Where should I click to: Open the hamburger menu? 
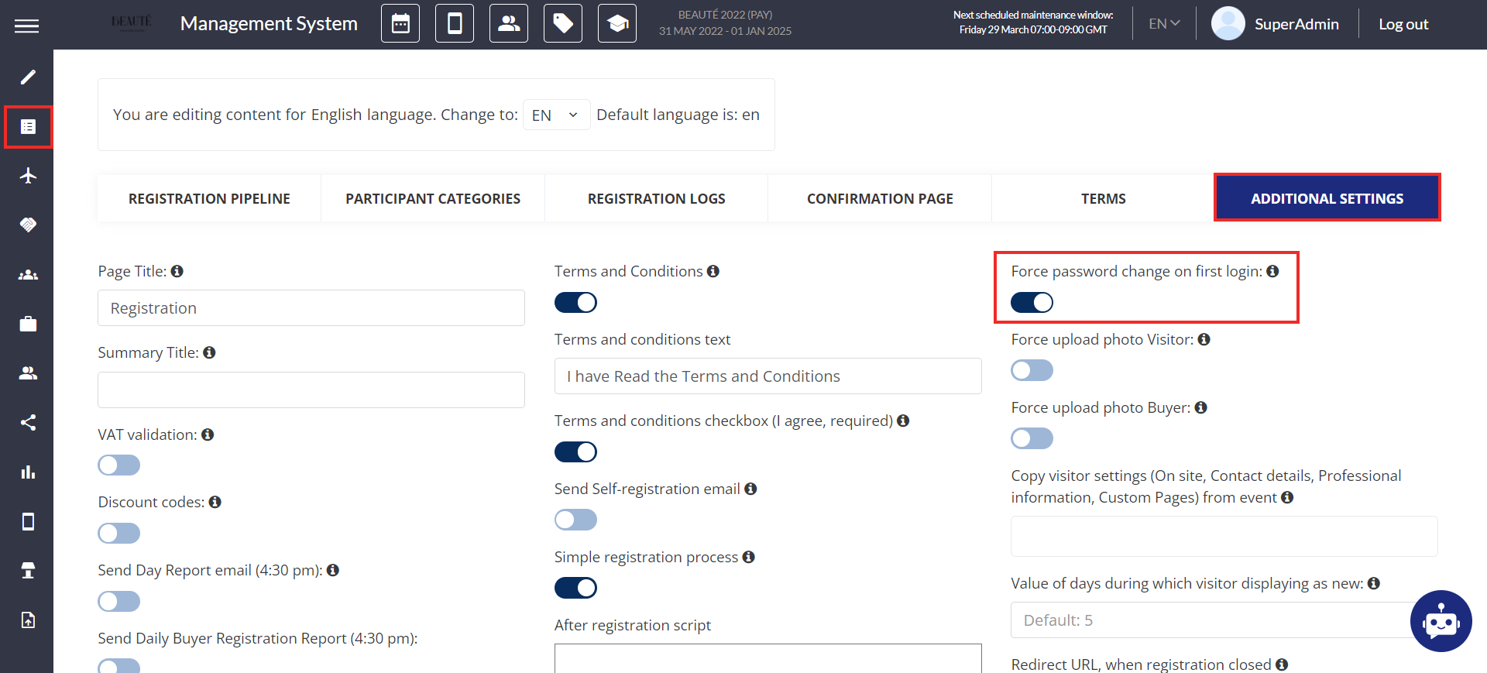click(26, 26)
